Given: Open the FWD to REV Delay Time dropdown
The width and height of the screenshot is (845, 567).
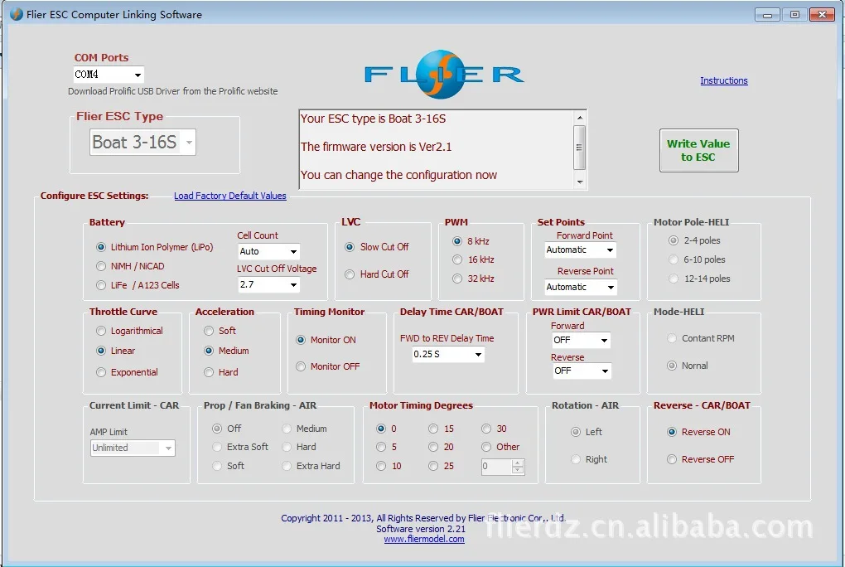Looking at the screenshot, I should (448, 355).
